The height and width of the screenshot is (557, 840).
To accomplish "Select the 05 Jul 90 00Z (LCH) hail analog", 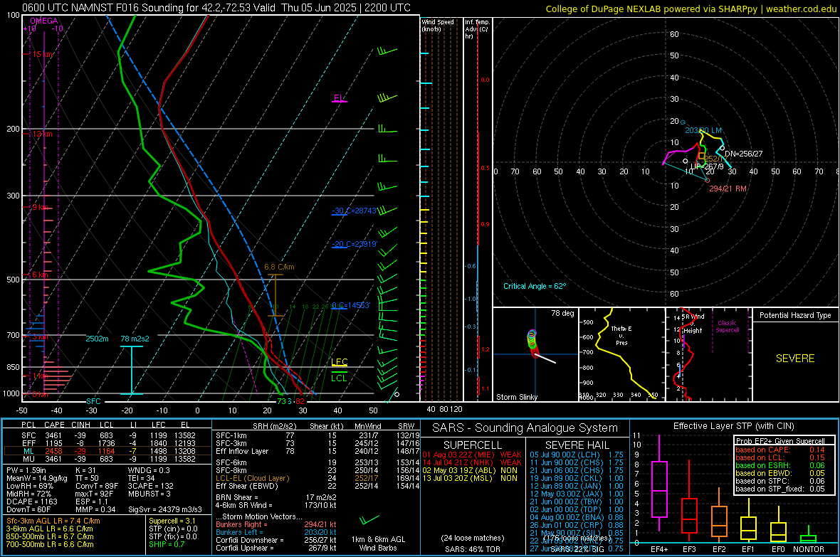I will 577,454.
